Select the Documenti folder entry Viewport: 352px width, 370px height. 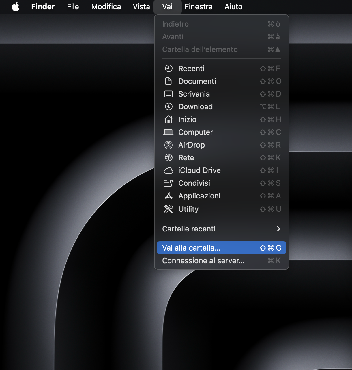(197, 81)
